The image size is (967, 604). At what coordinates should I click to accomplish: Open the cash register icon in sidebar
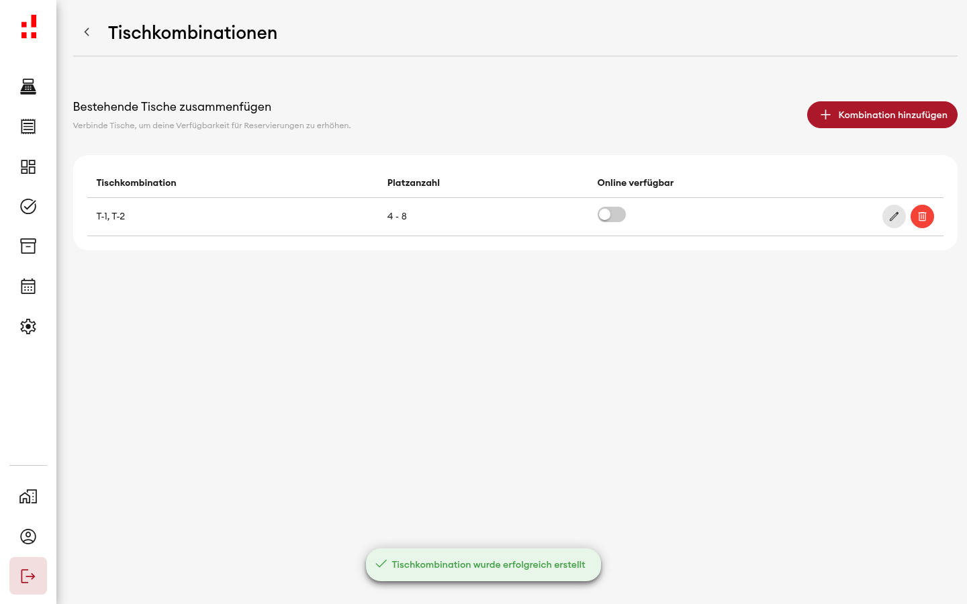pos(28,87)
